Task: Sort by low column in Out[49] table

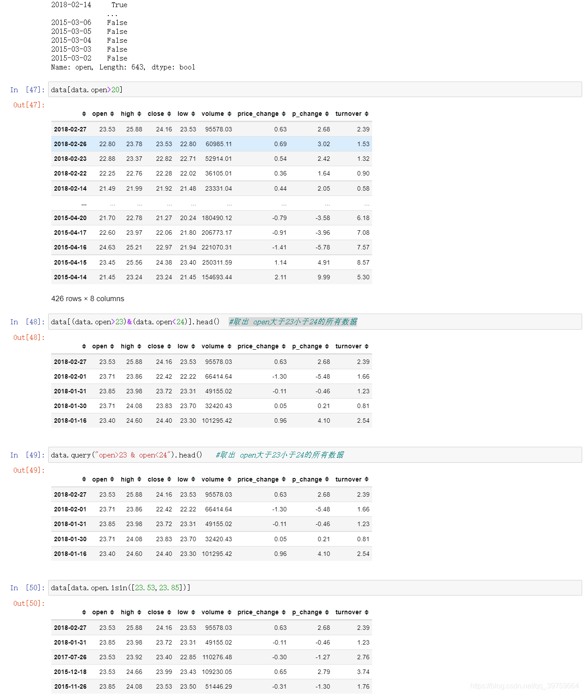Action: click(193, 480)
